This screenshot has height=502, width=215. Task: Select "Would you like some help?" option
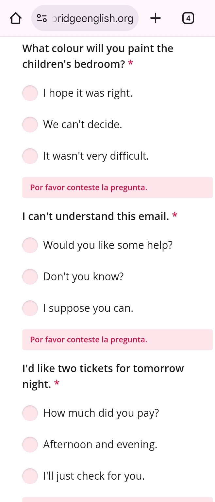30,245
